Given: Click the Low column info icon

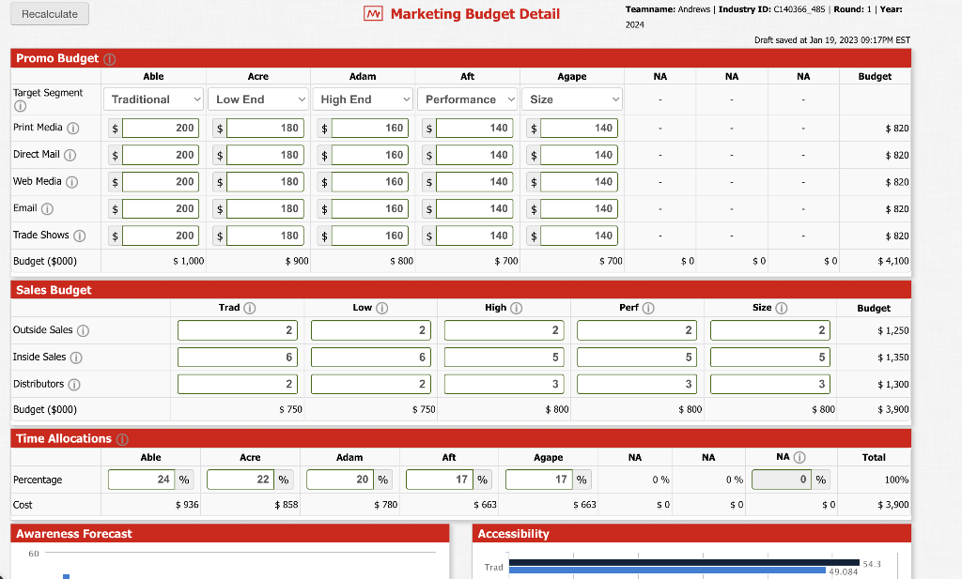Looking at the screenshot, I should coord(381,308).
